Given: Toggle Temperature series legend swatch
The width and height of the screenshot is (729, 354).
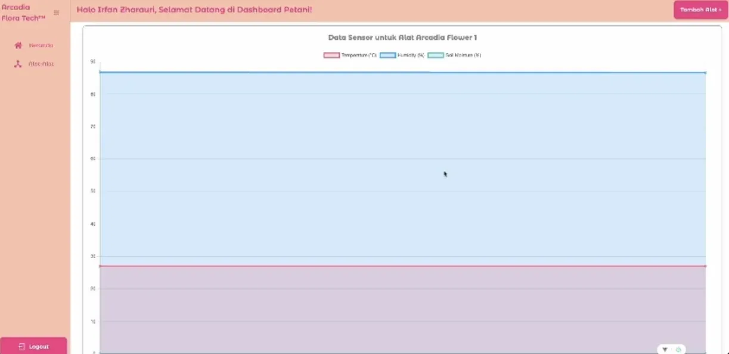Looking at the screenshot, I should (x=331, y=55).
